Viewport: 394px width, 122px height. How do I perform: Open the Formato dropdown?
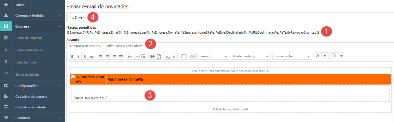click(213, 56)
